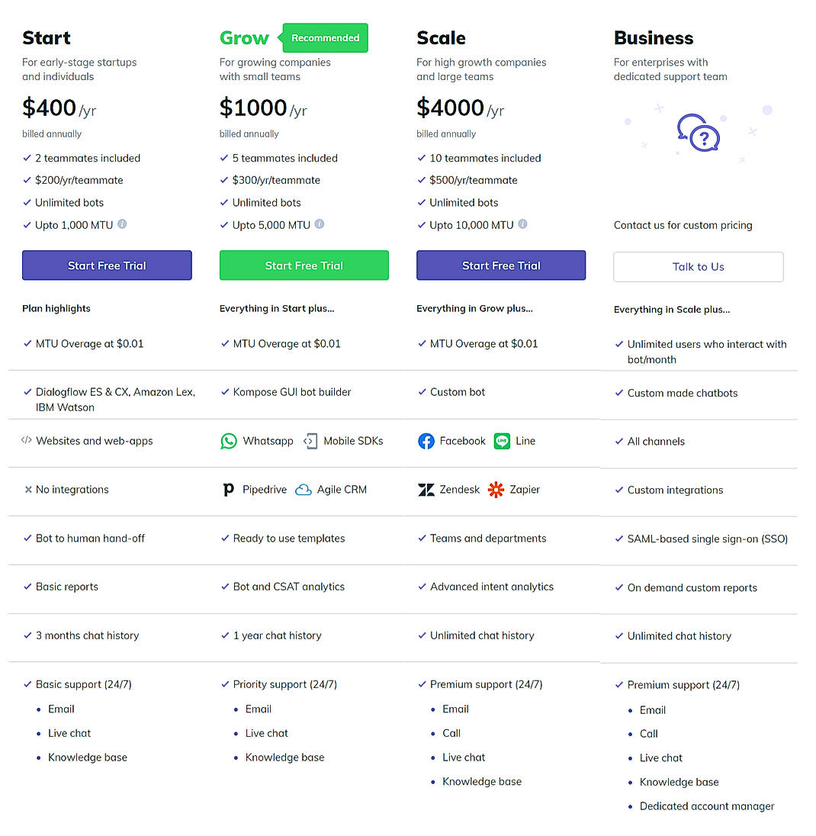The image size is (816, 836).
Task: Open the info tooltip beside Upto 1,000 MTU
Action: [x=121, y=224]
